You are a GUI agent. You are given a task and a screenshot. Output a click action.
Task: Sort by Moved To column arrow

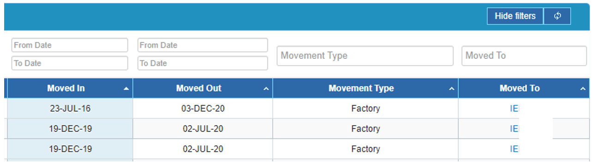[583, 89]
